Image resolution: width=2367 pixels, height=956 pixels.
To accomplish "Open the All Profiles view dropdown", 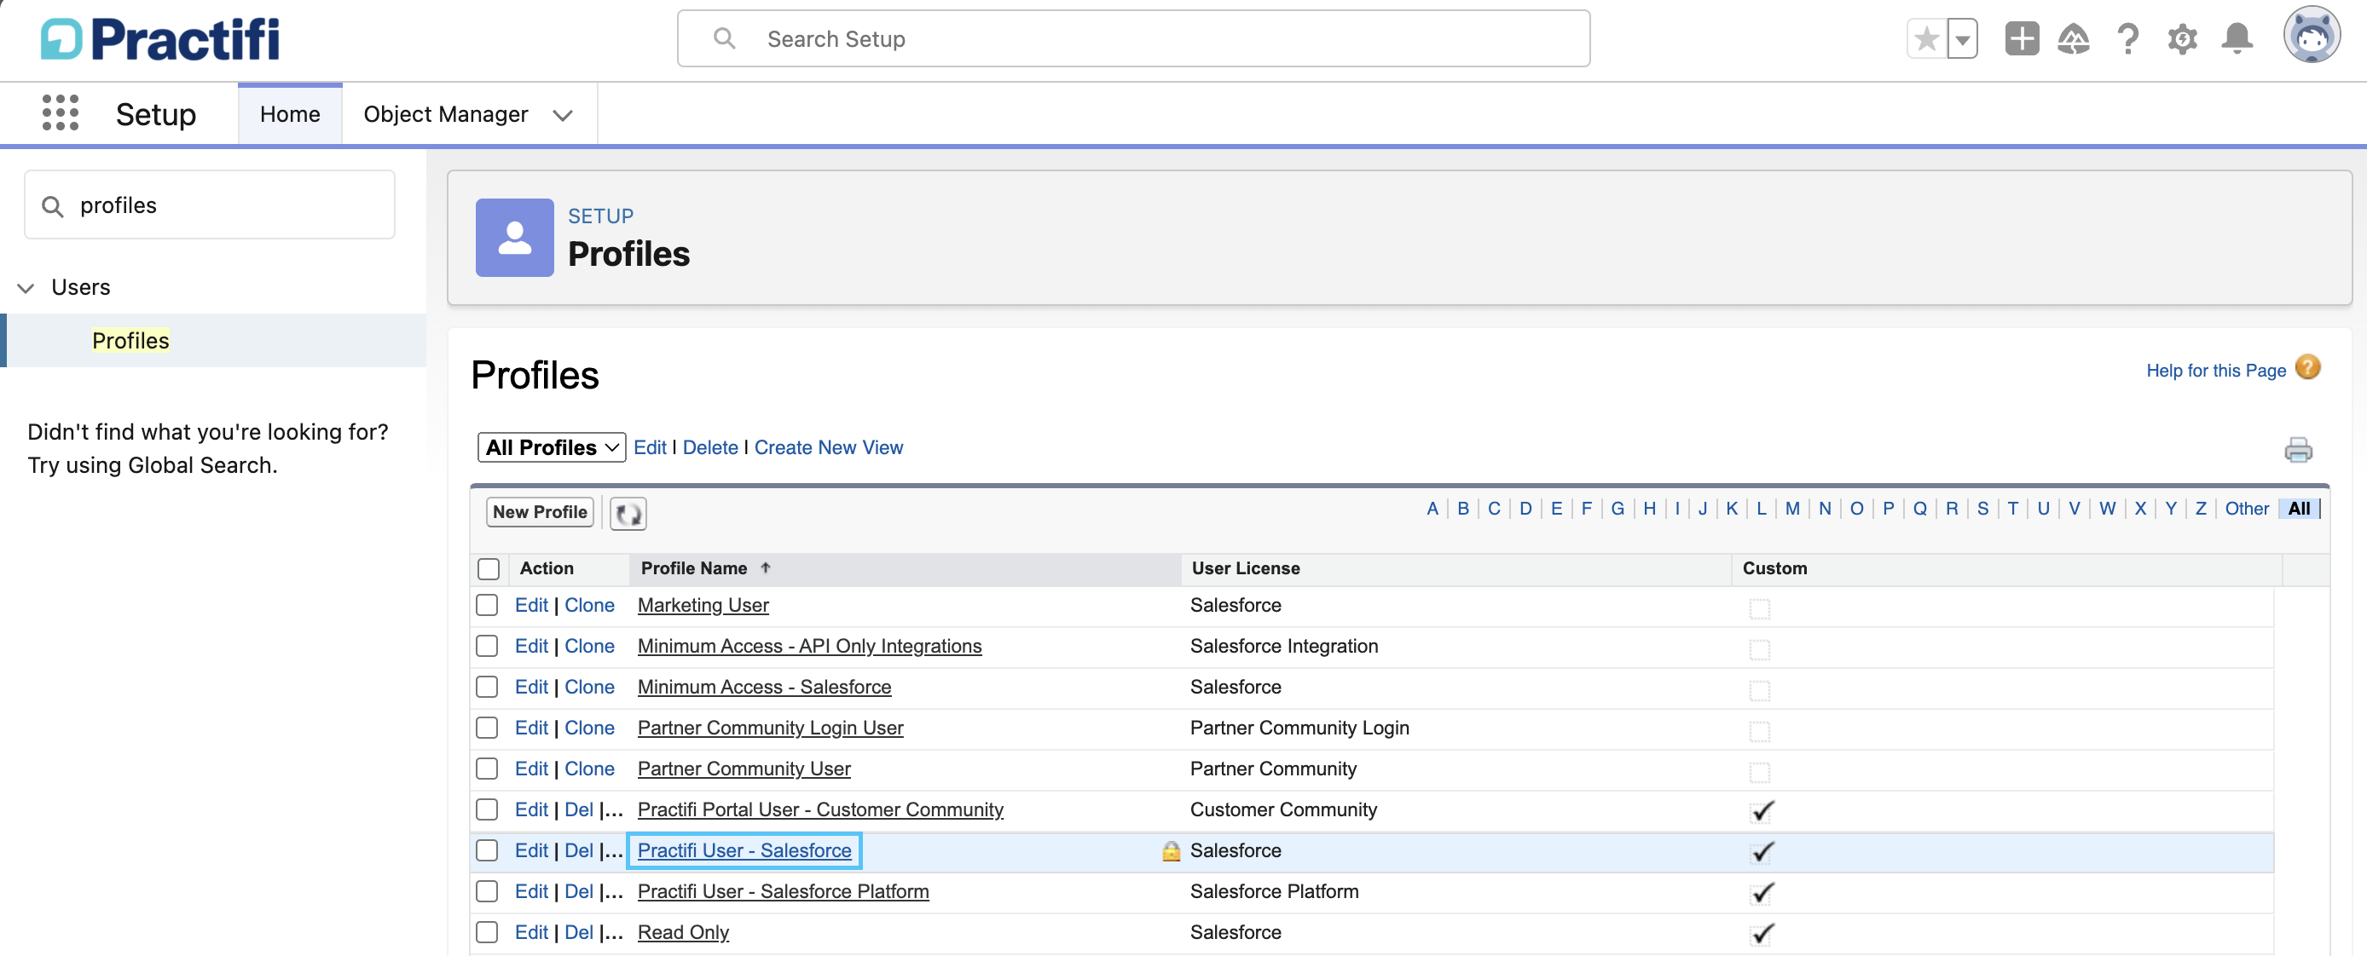I will pos(552,447).
